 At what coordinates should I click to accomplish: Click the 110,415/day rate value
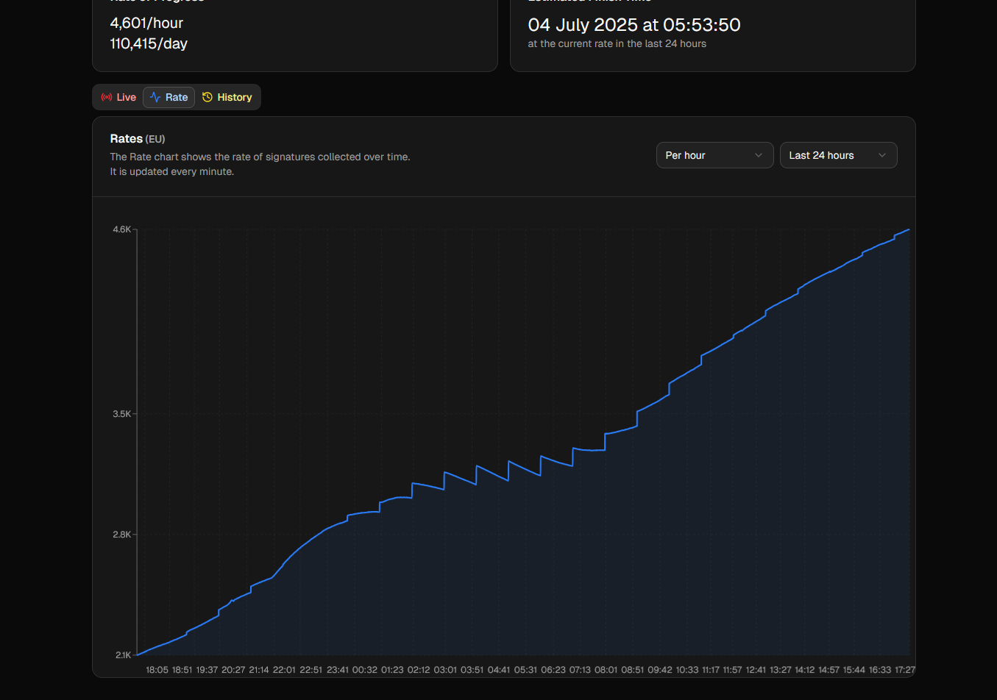tap(149, 43)
